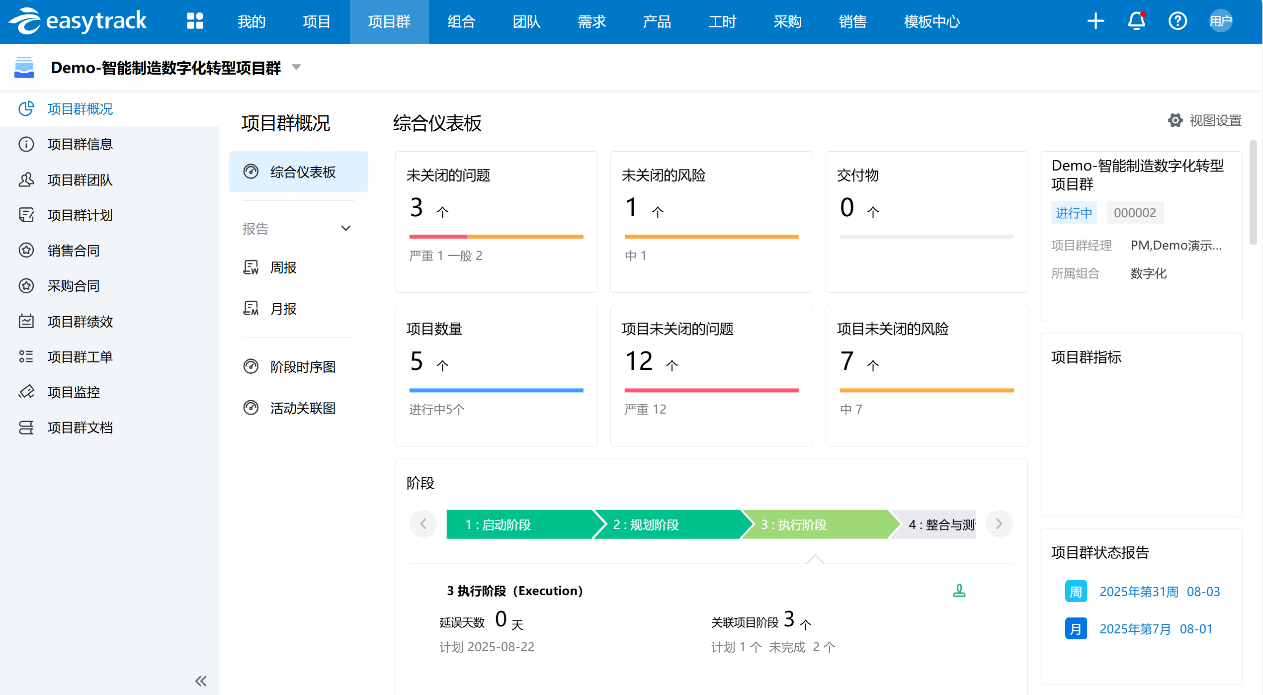This screenshot has width=1263, height=695.
Task: Select the 2：规划阶段 phase step
Action: coord(646,524)
